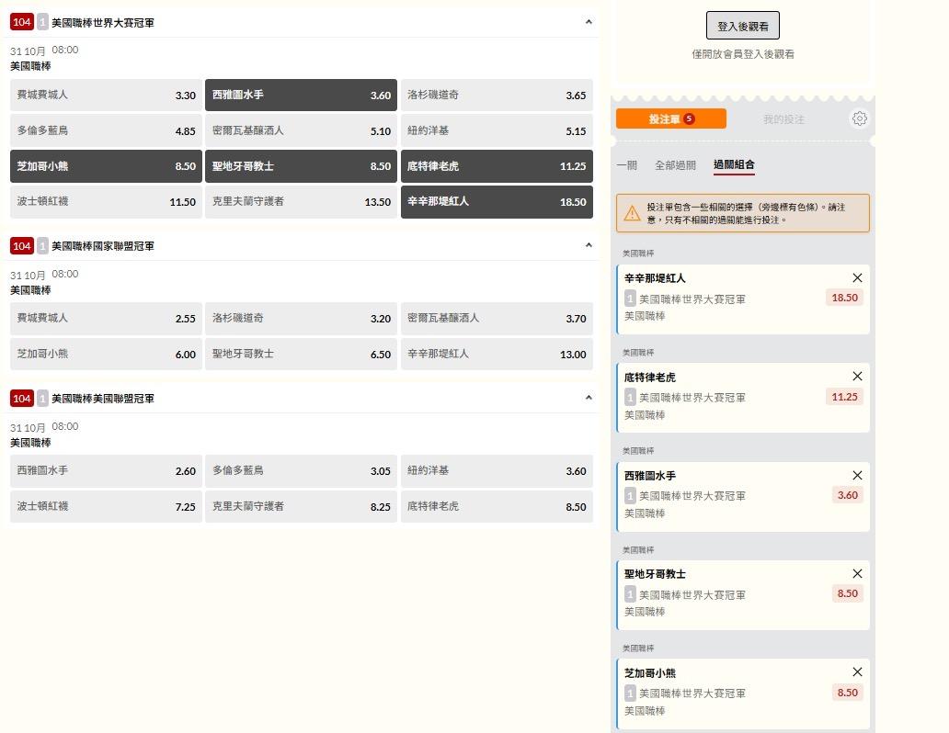
Task: Choose 多倫多藍鳥 3.05 American League odds
Action: pyautogui.click(x=301, y=471)
